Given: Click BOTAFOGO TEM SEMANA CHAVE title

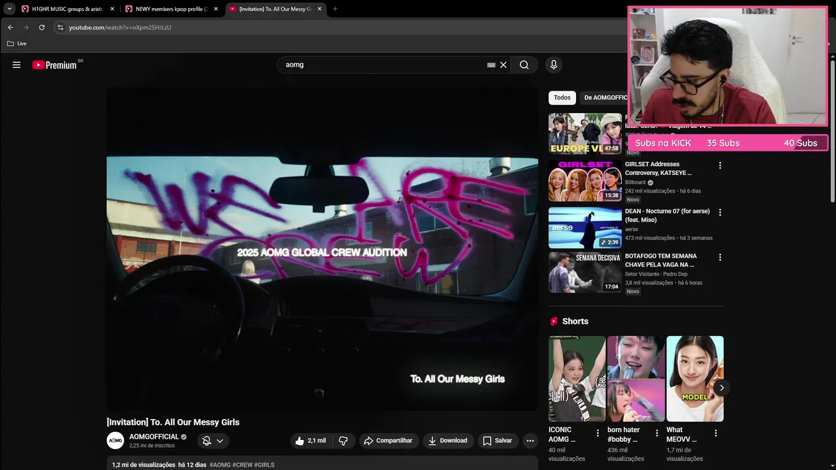Looking at the screenshot, I should coord(661,260).
